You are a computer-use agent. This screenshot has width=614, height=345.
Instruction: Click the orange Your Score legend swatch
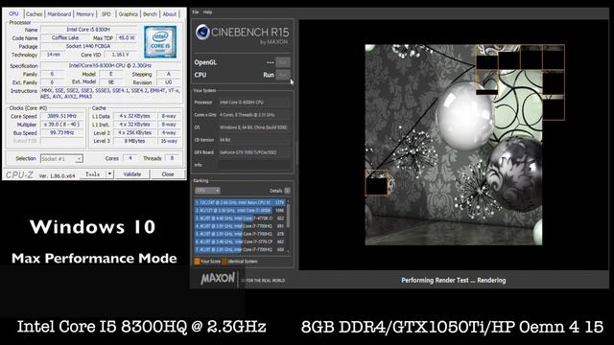point(197,262)
